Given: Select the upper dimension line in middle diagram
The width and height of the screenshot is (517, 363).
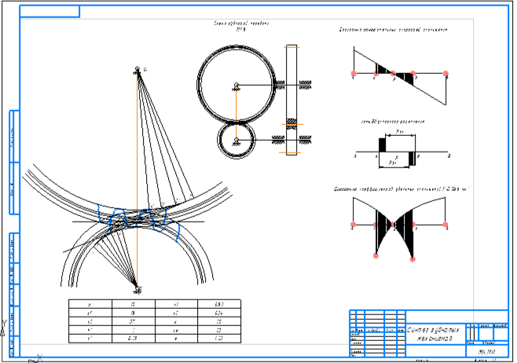Looking at the screenshot, I should click(x=400, y=134).
